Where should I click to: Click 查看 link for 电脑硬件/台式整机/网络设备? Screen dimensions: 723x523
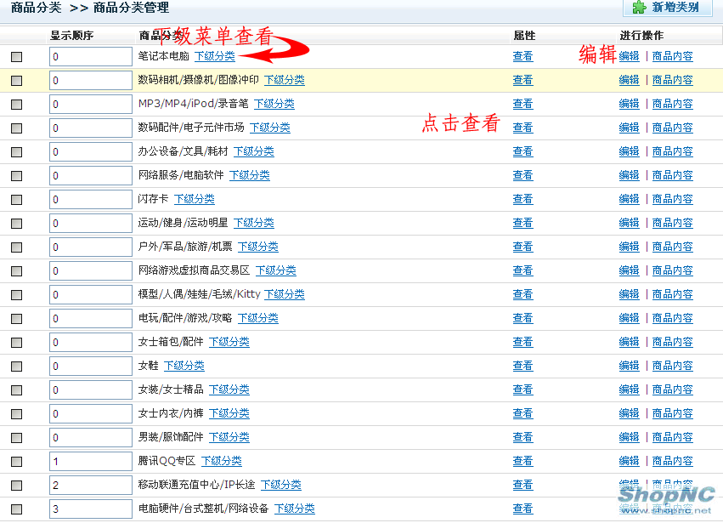pyautogui.click(x=522, y=509)
